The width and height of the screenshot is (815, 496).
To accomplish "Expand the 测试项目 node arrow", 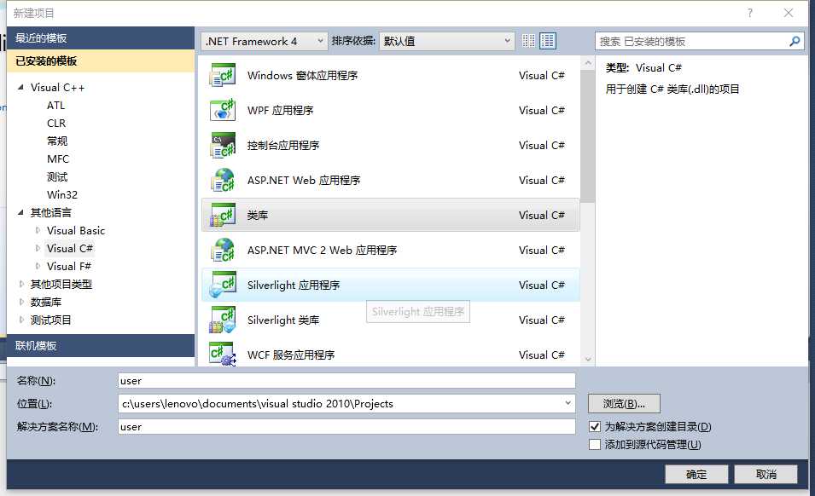I will [21, 320].
